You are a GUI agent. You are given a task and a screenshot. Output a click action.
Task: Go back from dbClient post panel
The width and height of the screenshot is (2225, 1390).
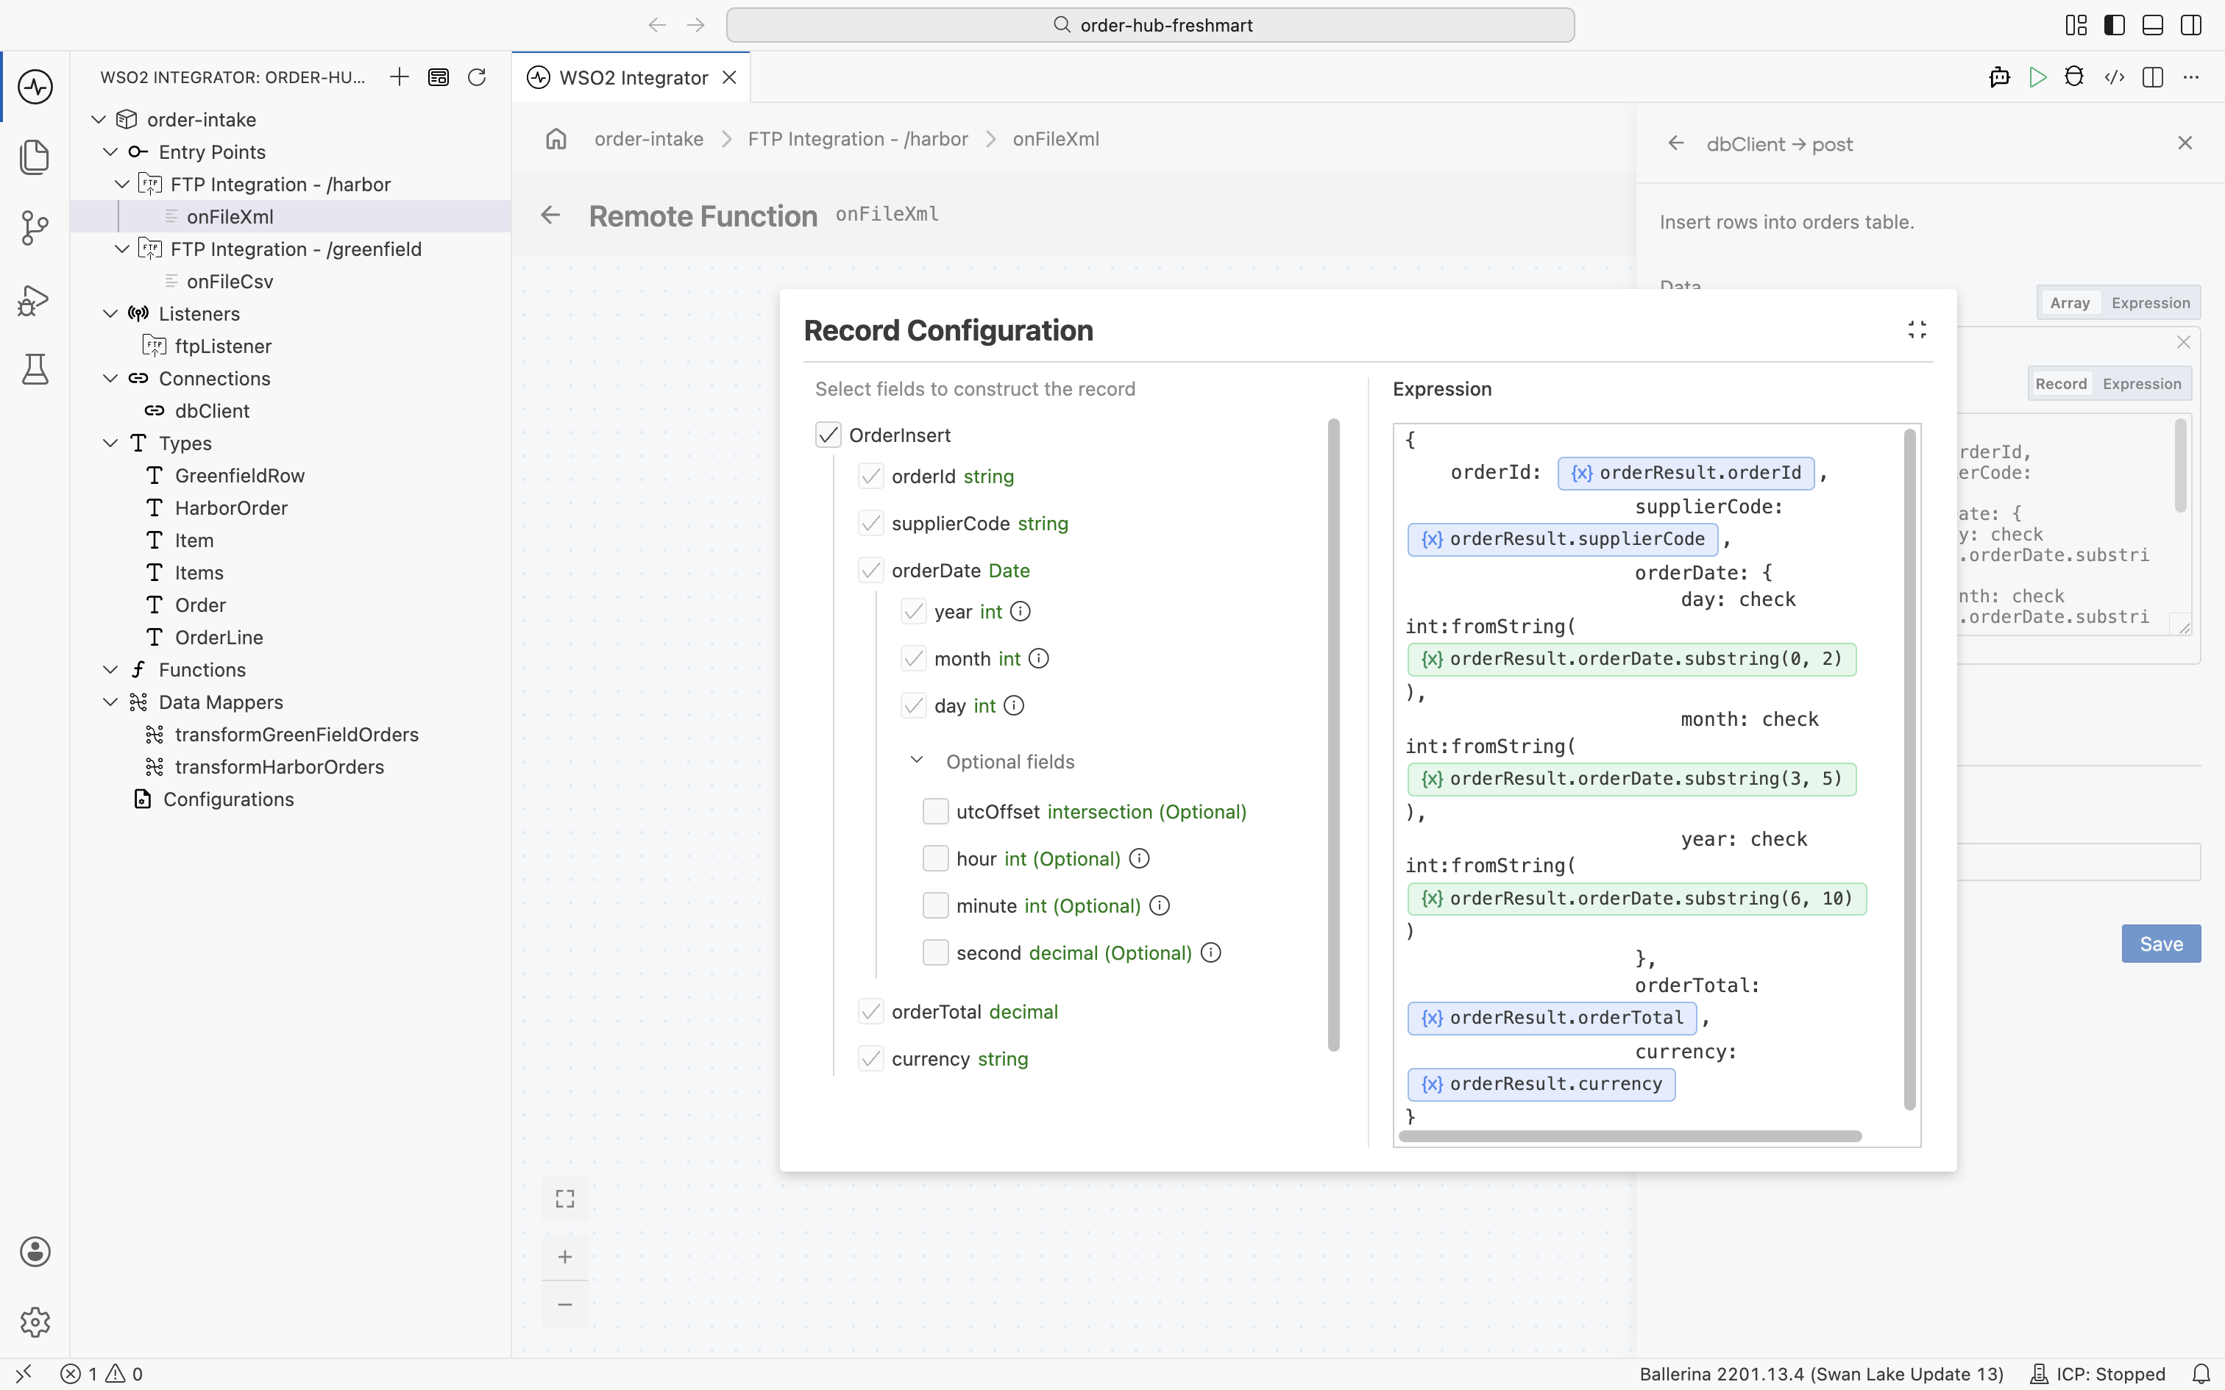1676,143
